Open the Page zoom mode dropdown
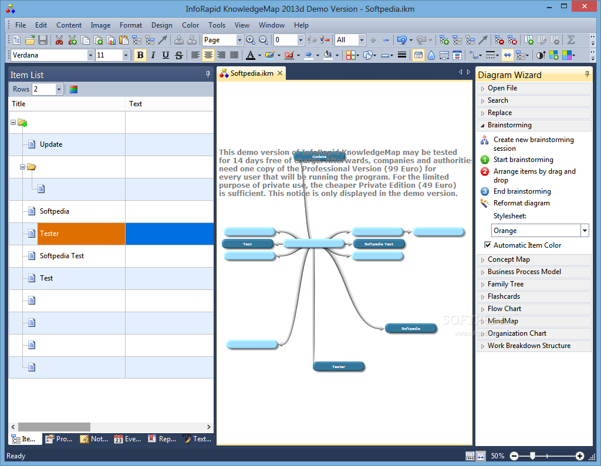Viewport: 601px width, 466px height. coord(239,40)
